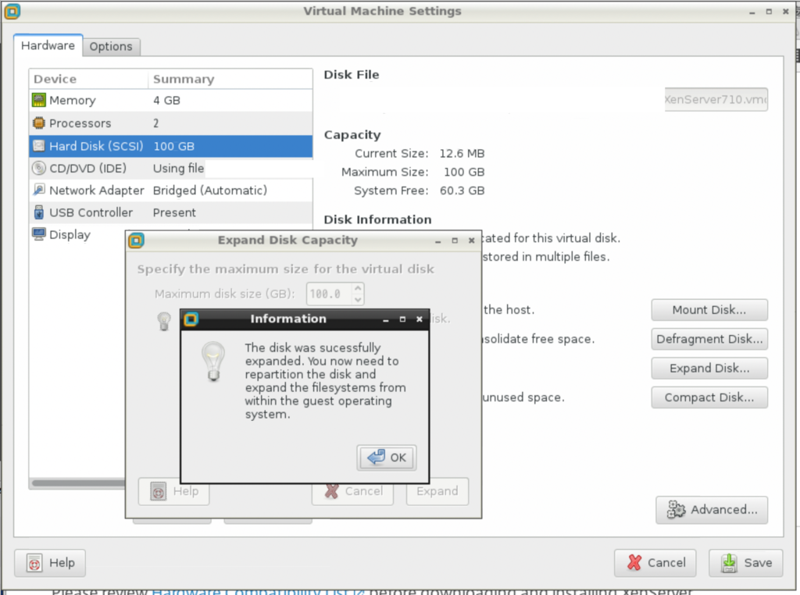The width and height of the screenshot is (800, 595).
Task: Click the Defragment Disk... button
Action: coord(709,339)
